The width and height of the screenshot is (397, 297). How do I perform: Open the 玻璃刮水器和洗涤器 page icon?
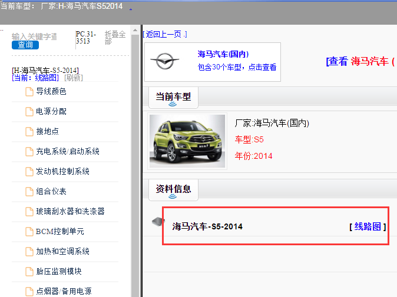click(29, 211)
